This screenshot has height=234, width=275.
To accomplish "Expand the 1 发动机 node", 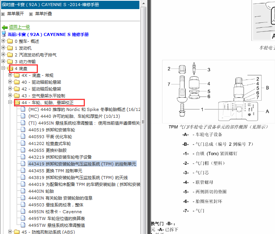I will (x=3, y=48).
